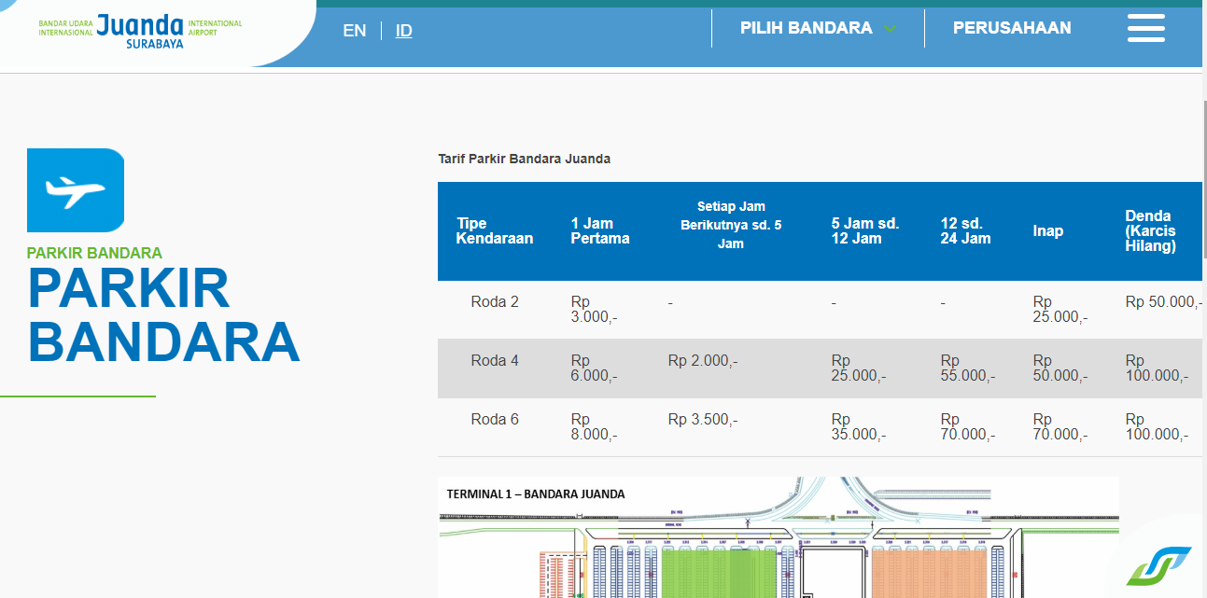Click Roda 6 12-24 hour Rp 70.000,-
Viewport: 1207px width, 598px height.
point(969,427)
